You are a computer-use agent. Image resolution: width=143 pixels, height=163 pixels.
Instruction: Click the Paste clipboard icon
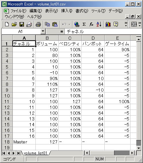coord(55,24)
